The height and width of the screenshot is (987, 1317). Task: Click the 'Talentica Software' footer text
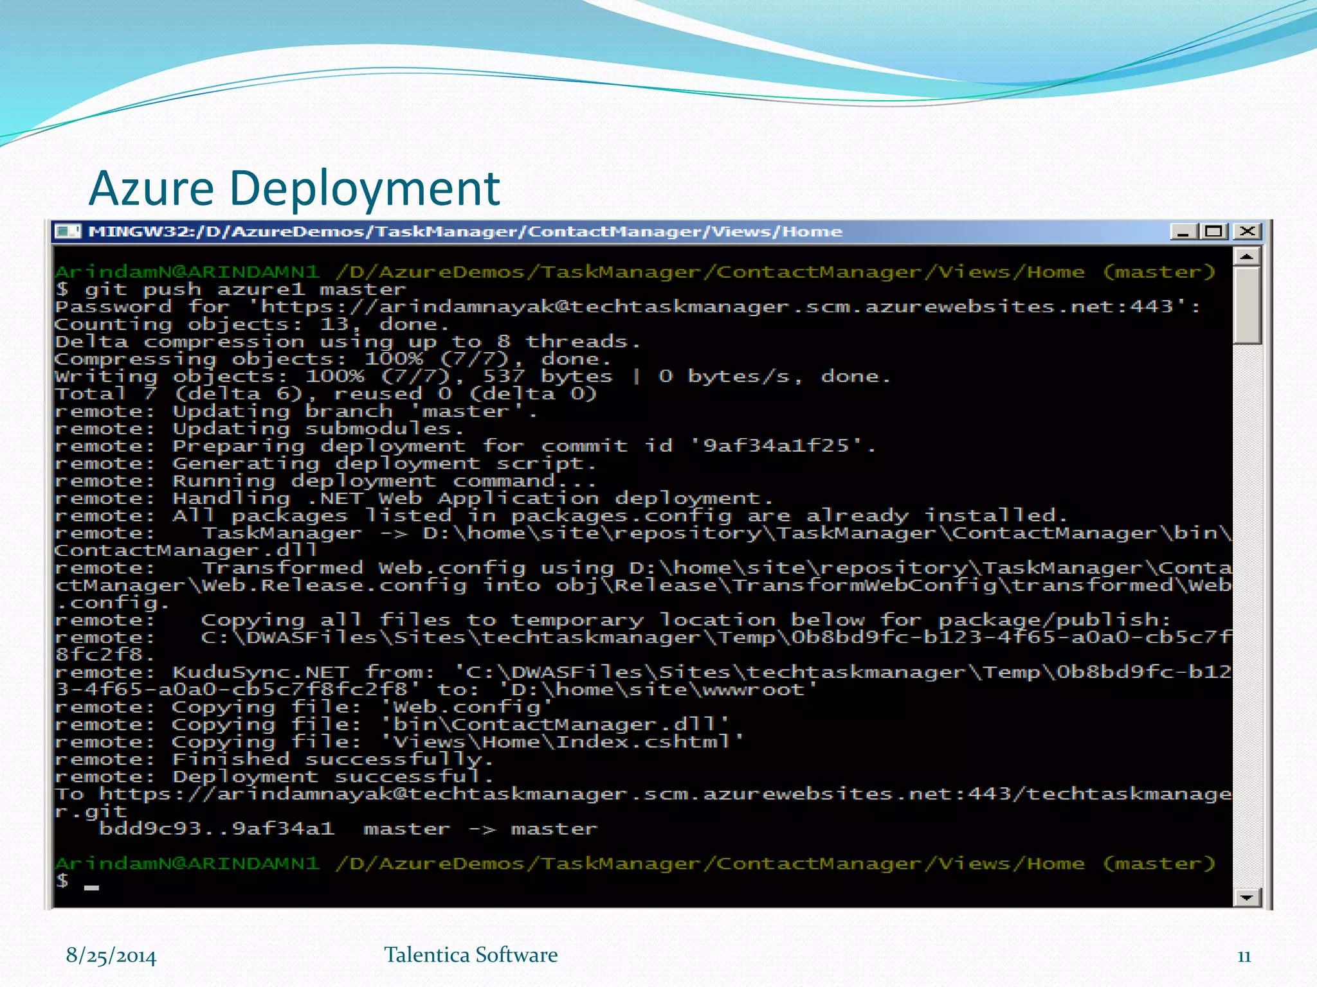pyautogui.click(x=471, y=955)
